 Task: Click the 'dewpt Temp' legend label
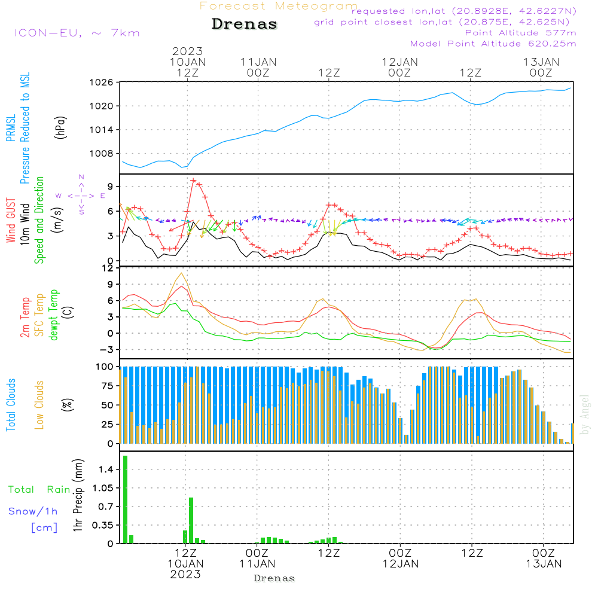point(54,315)
